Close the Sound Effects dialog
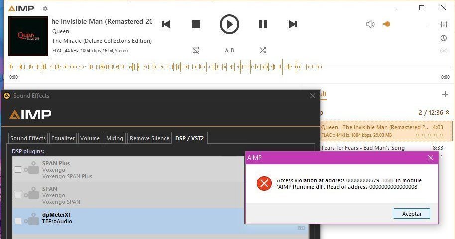The image size is (455, 239). coord(313,96)
